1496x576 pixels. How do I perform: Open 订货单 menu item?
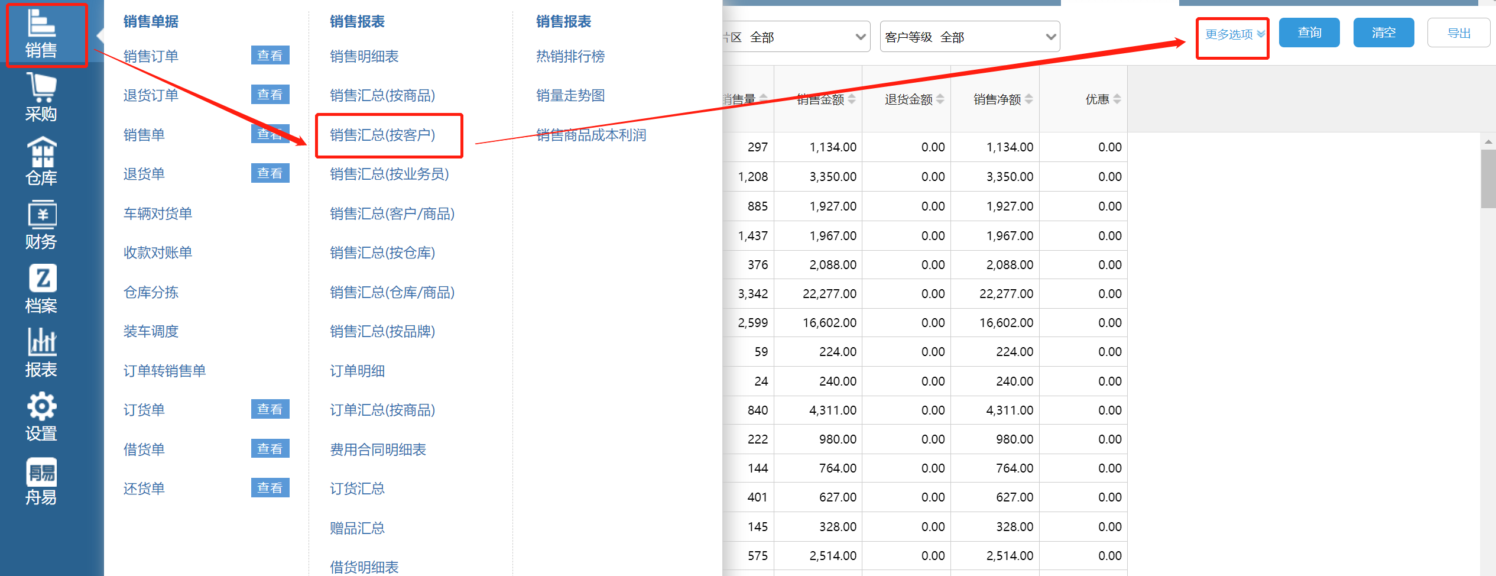[144, 410]
